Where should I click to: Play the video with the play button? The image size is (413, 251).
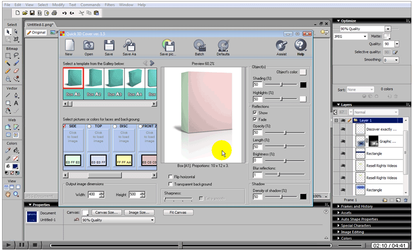pos(8,245)
